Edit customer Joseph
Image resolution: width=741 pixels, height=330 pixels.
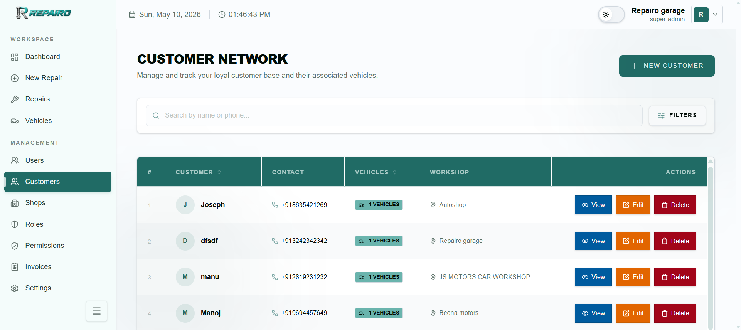click(633, 205)
